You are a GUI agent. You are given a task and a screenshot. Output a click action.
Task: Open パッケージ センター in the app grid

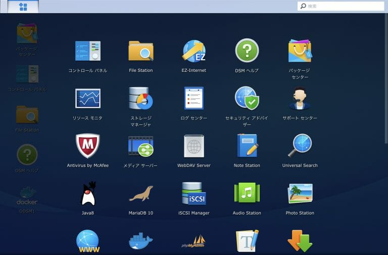300,60
